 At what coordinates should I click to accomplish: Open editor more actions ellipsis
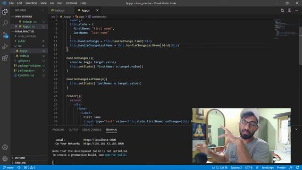(296, 10)
